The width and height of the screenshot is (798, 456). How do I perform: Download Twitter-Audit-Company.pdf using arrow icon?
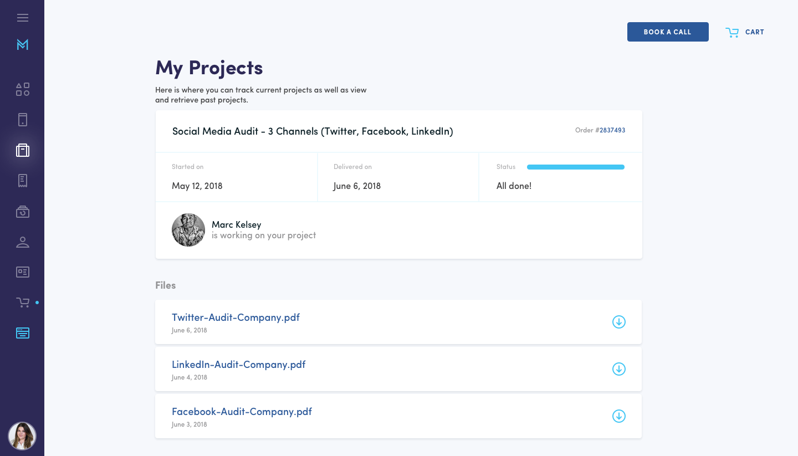(x=618, y=322)
